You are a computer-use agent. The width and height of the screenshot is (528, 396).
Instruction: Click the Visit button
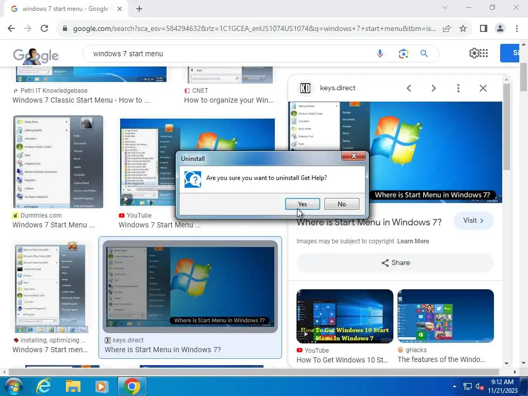pyautogui.click(x=474, y=221)
